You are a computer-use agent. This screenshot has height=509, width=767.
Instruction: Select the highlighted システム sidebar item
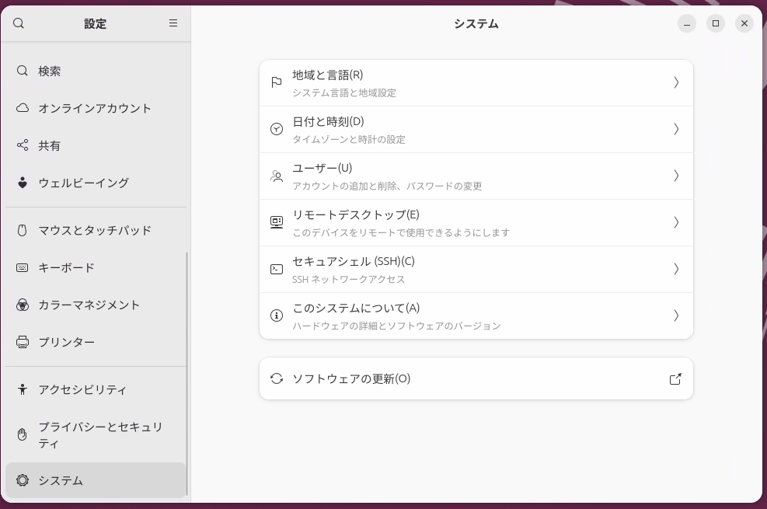pos(96,480)
